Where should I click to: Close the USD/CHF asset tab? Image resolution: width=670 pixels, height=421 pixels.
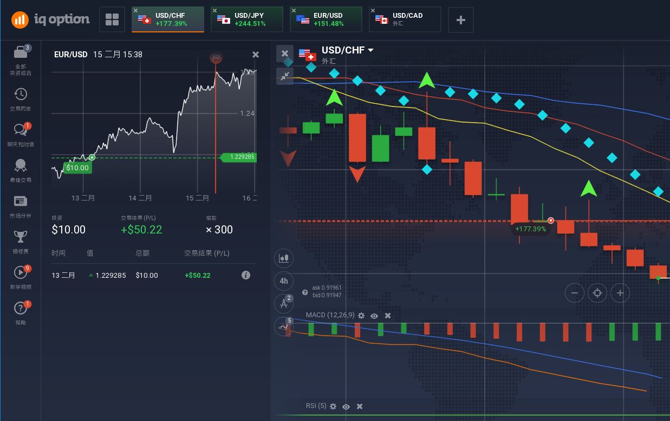135,11
